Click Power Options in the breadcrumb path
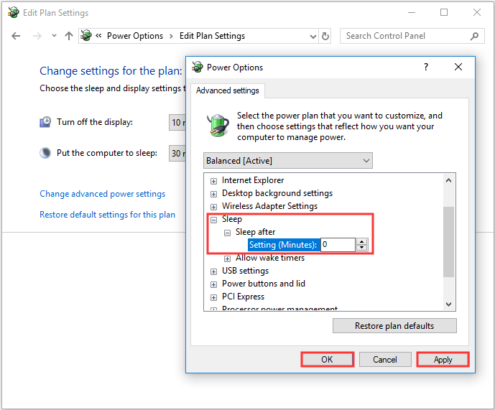The height and width of the screenshot is (410, 495). coord(135,36)
